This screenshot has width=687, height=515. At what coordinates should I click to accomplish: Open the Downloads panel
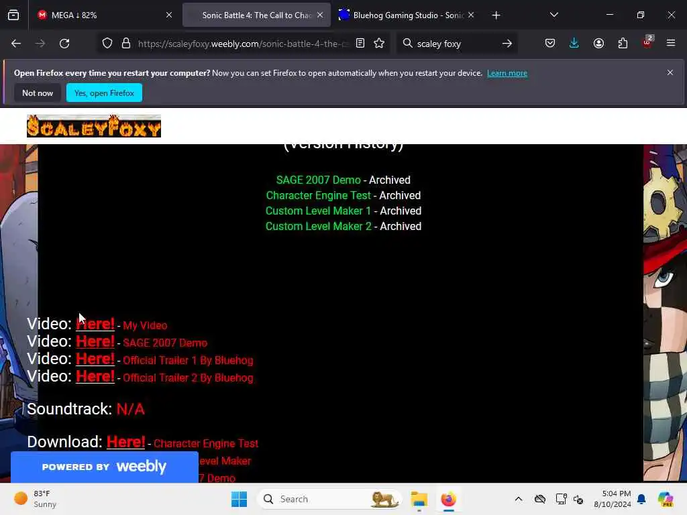click(574, 44)
